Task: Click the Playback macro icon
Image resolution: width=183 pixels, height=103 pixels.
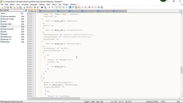Action: pos(96,7)
